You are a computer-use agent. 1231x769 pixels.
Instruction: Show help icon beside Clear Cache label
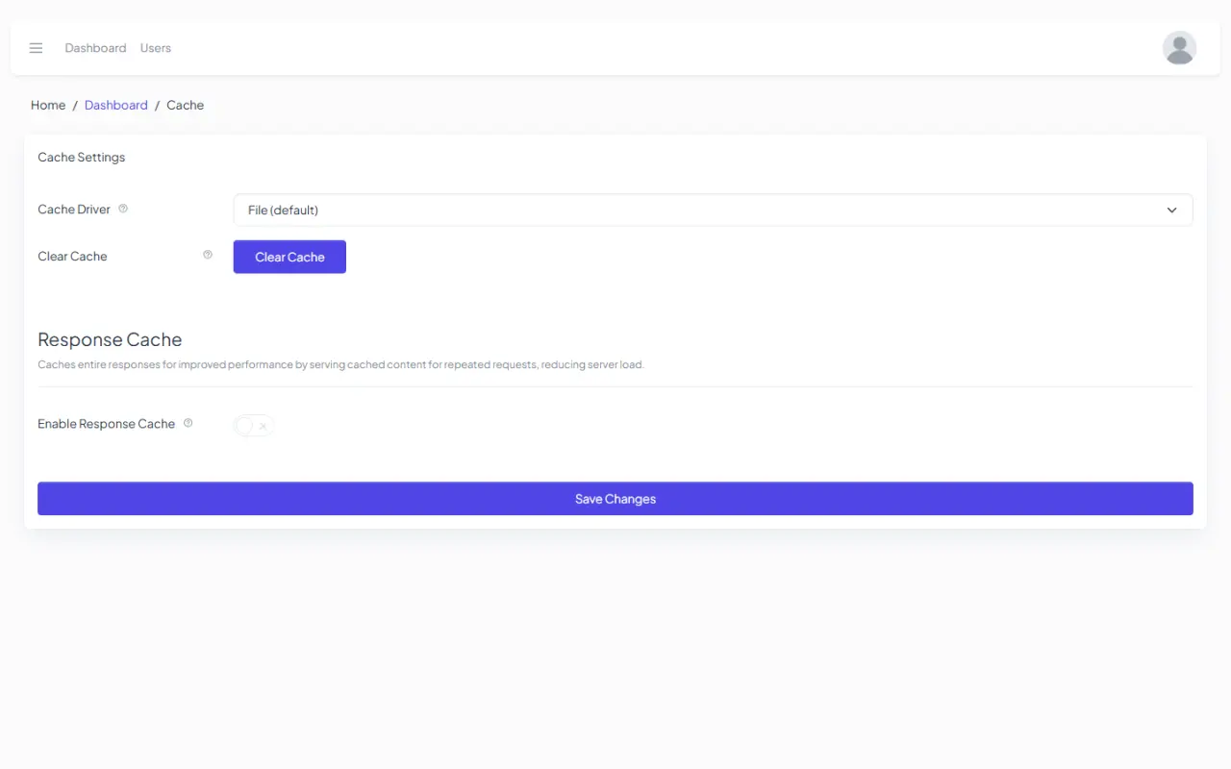[x=208, y=255]
